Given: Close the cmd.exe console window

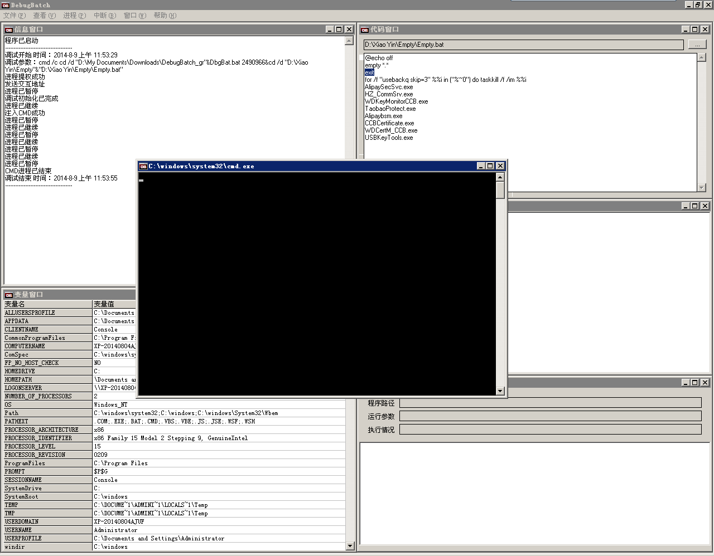Looking at the screenshot, I should coord(500,166).
